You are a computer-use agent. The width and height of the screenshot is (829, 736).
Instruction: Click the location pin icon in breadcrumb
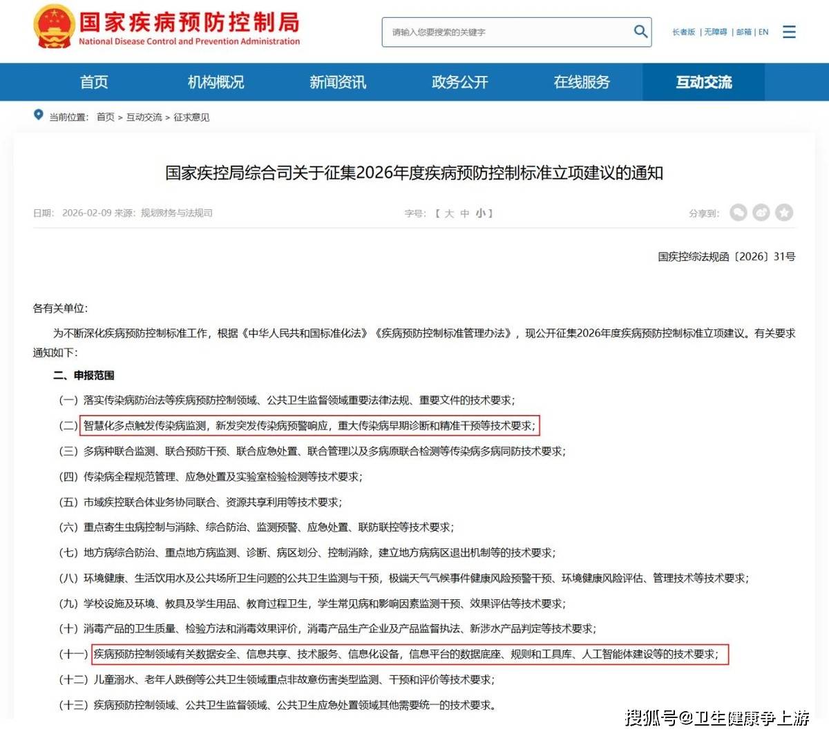click(39, 115)
